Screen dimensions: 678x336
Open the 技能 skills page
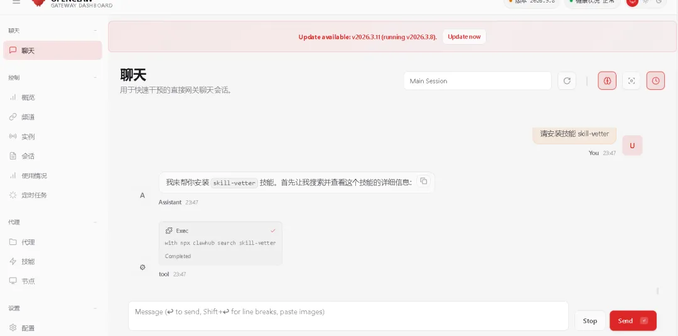click(x=52, y=261)
